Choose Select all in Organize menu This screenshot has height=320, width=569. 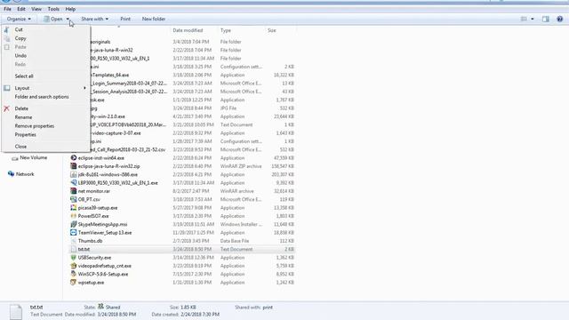[24, 76]
